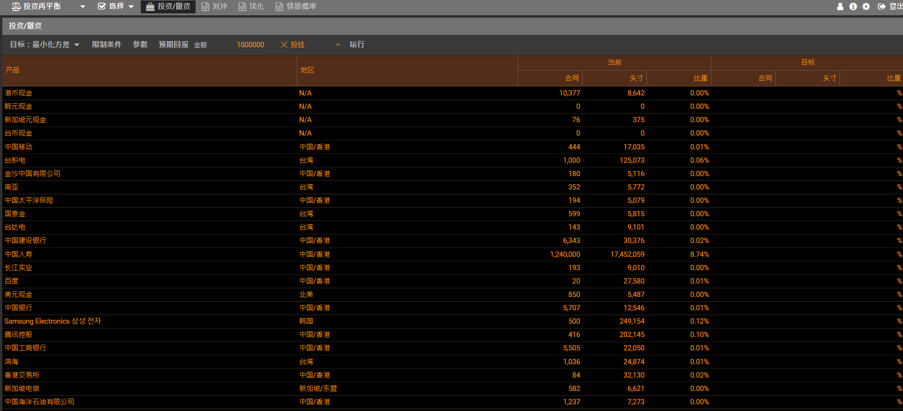Click the 登出 logout text
Screen dimensions: 903x411
[896, 7]
